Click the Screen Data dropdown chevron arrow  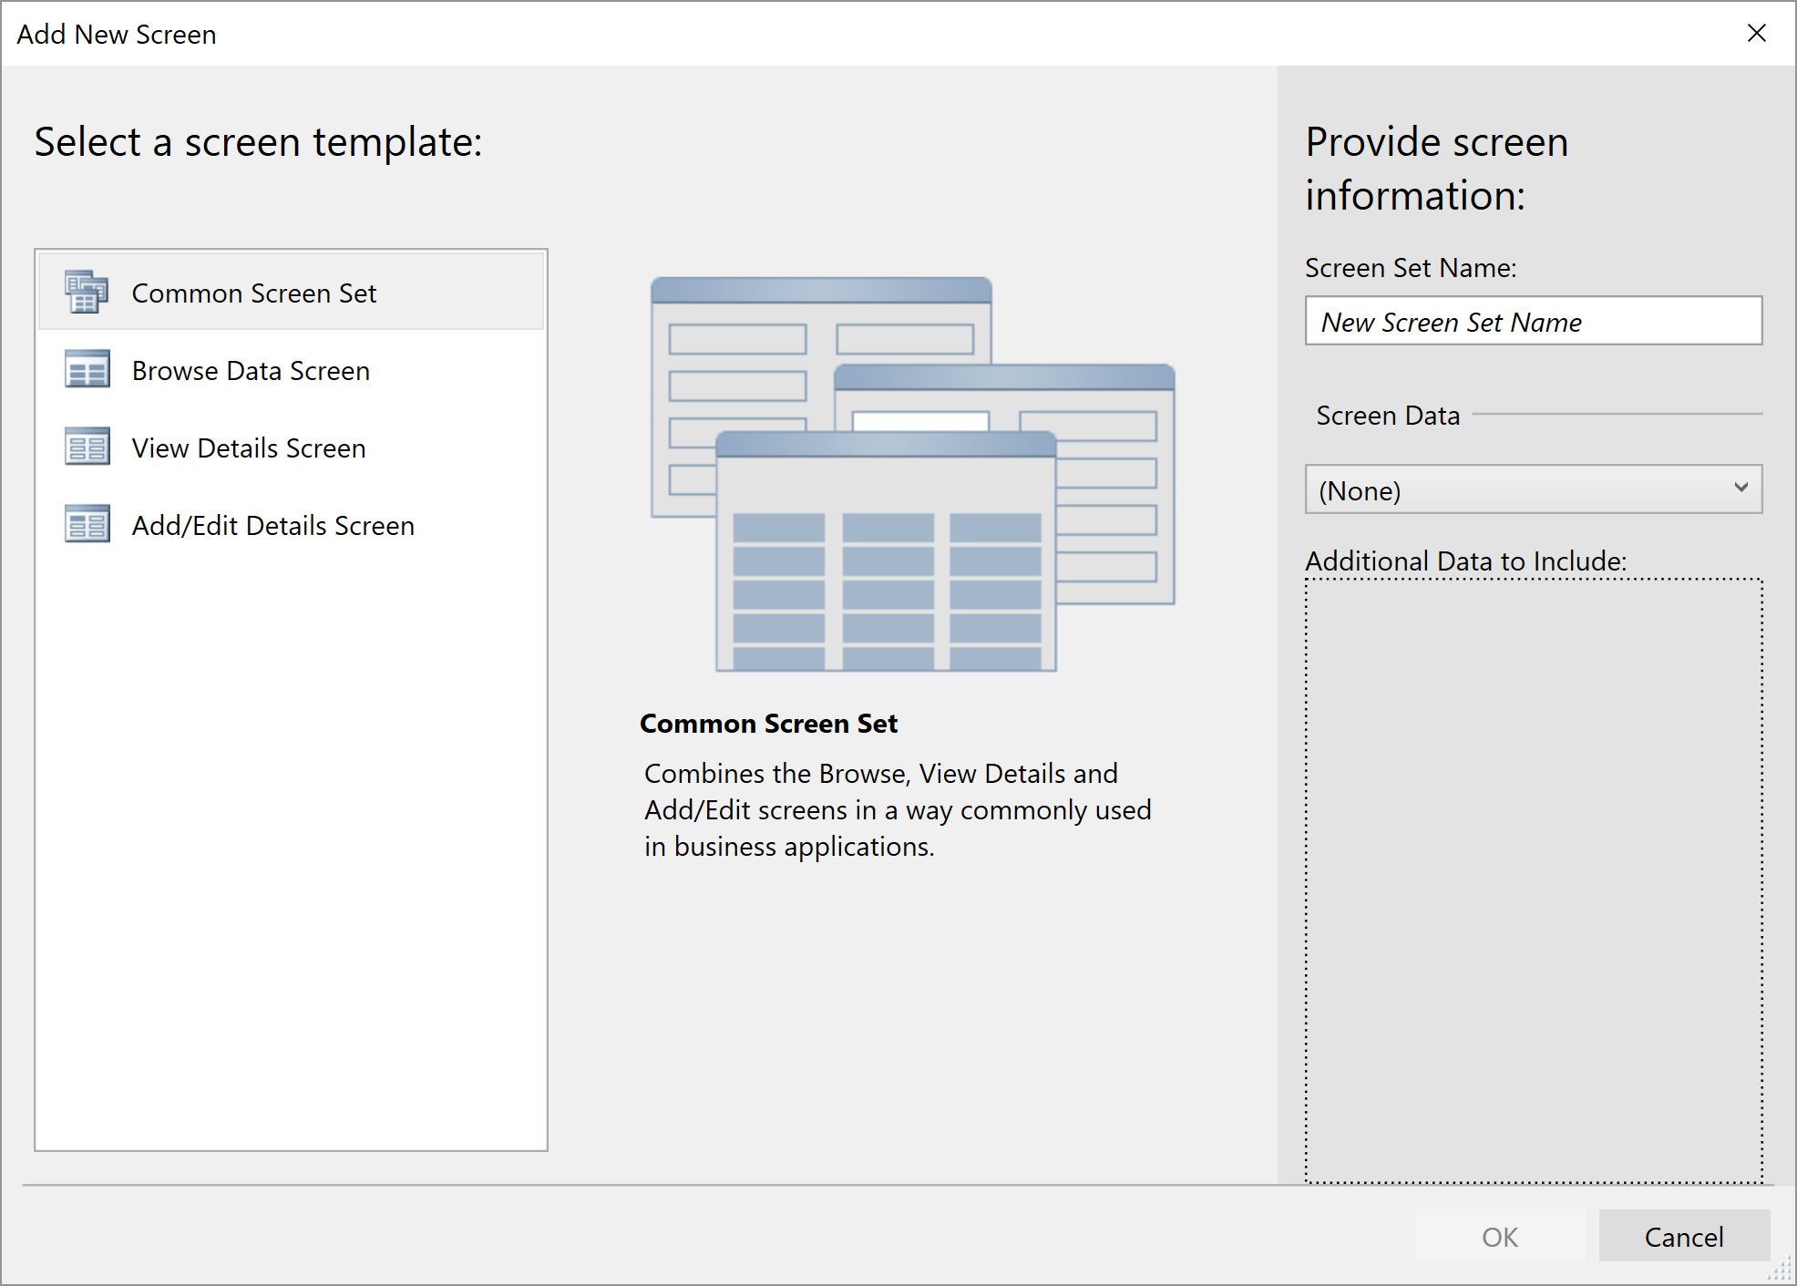(1741, 489)
